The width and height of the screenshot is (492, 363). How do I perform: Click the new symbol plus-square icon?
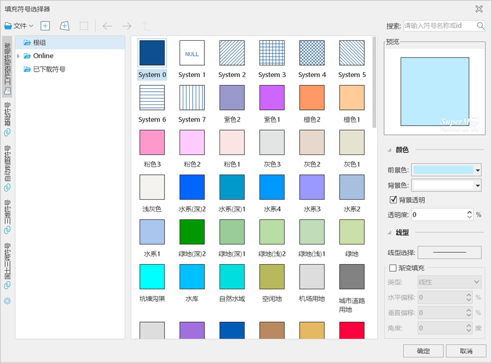pos(45,26)
